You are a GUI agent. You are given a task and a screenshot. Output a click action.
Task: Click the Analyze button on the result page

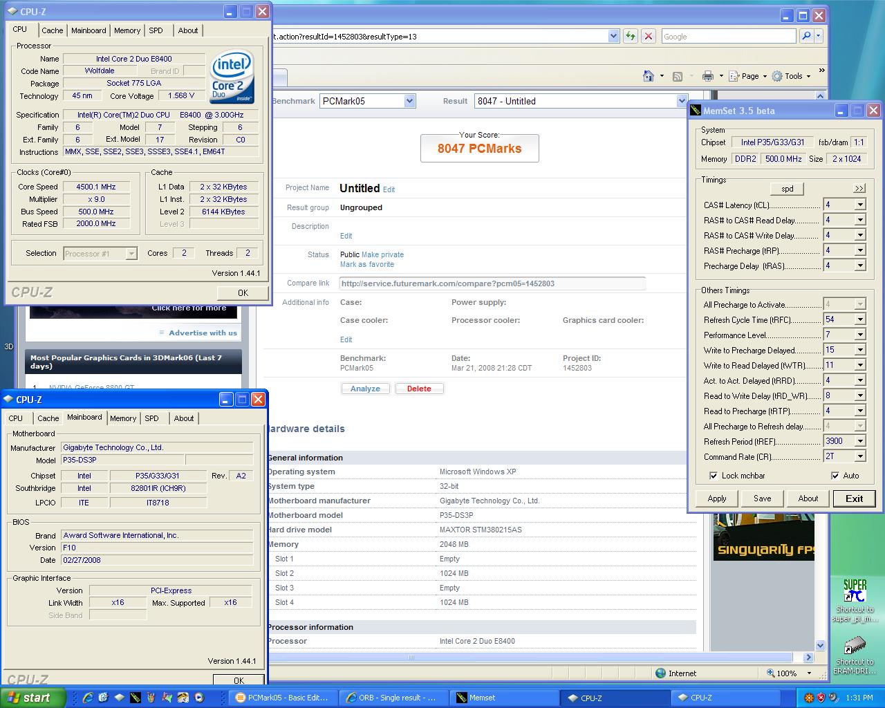(365, 389)
